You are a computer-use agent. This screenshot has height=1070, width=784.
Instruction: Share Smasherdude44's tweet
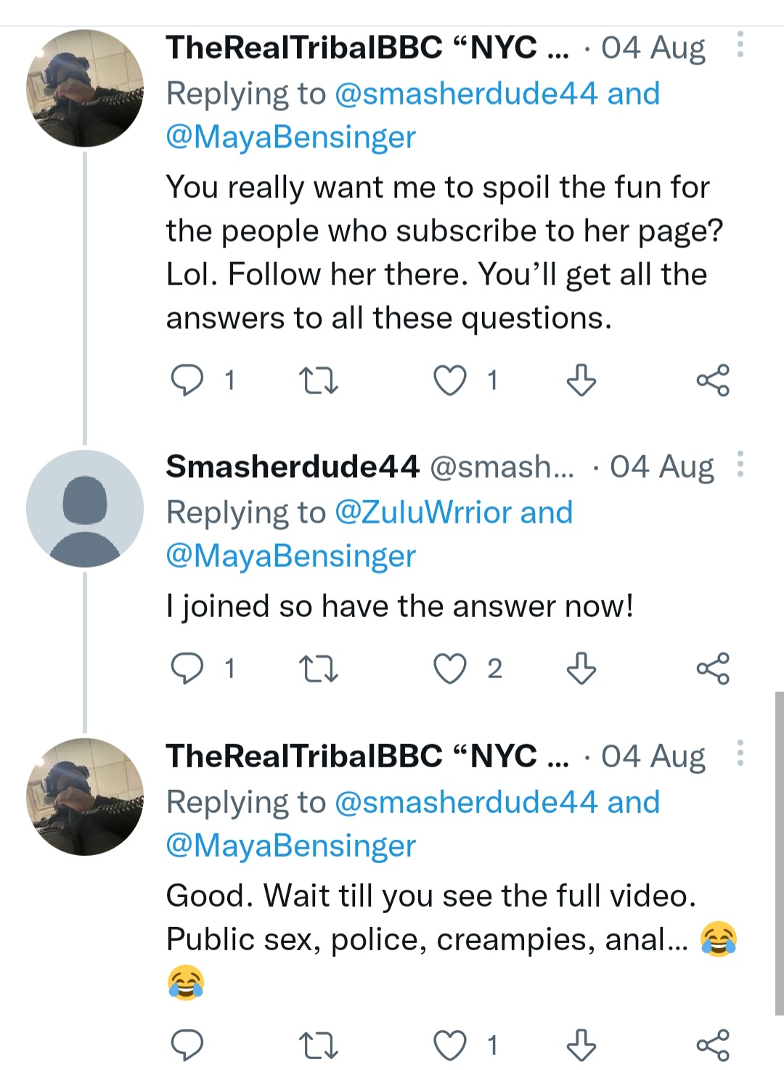tap(712, 668)
